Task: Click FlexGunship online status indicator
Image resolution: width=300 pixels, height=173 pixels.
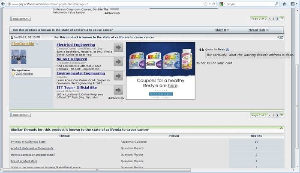Action: [37, 44]
